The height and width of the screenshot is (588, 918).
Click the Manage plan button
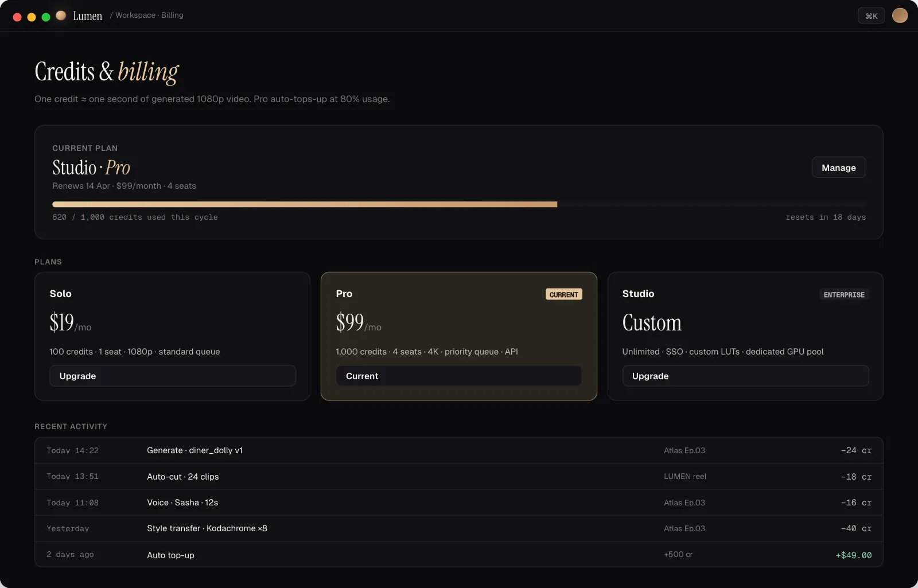838,168
